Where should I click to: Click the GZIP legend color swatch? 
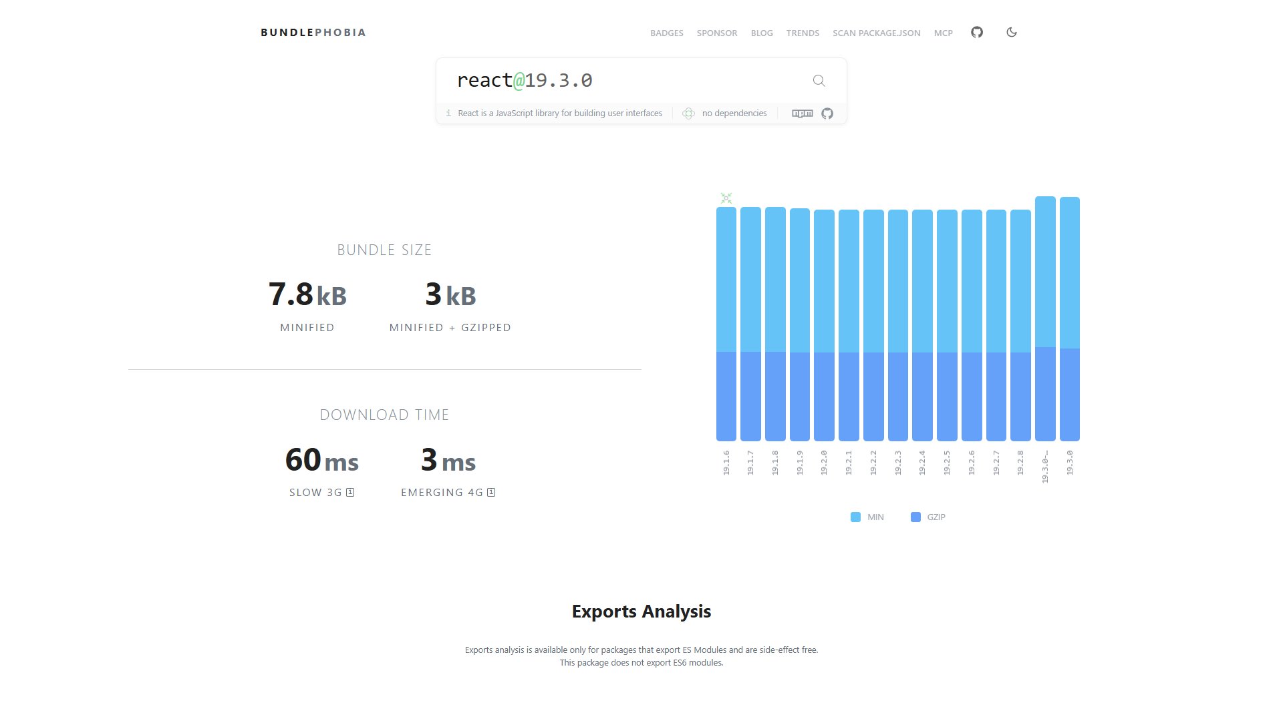coord(915,517)
